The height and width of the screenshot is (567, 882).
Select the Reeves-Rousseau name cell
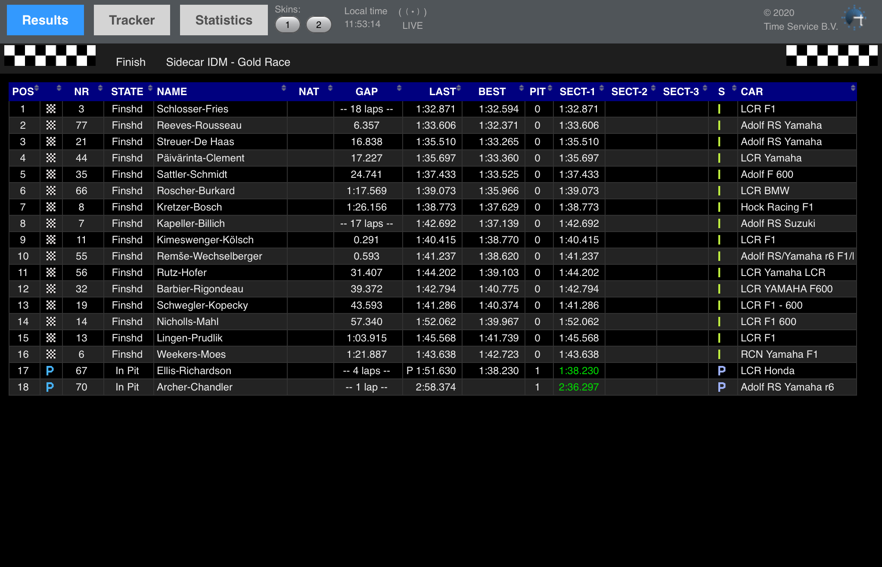point(220,125)
